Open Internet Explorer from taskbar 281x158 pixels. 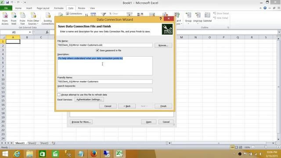click(x=17, y=154)
